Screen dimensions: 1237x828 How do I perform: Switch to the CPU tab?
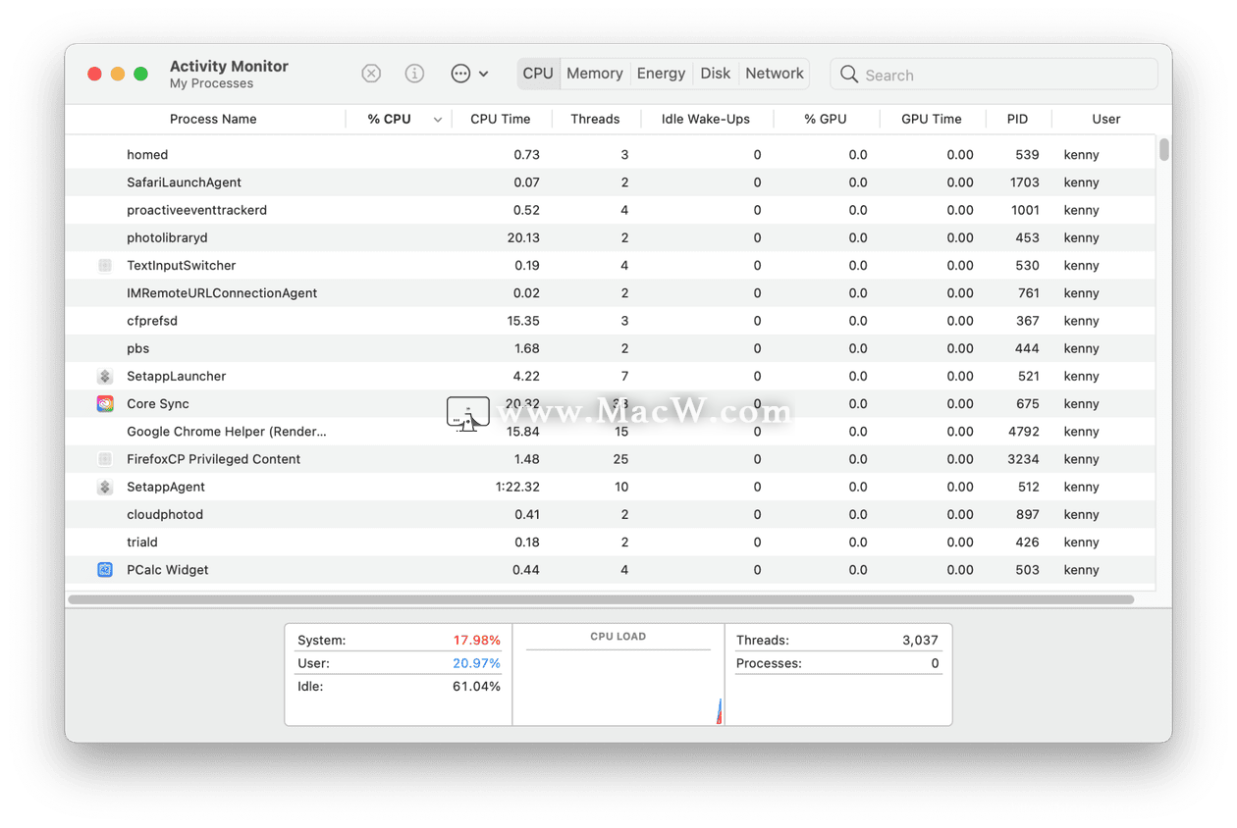pos(538,74)
